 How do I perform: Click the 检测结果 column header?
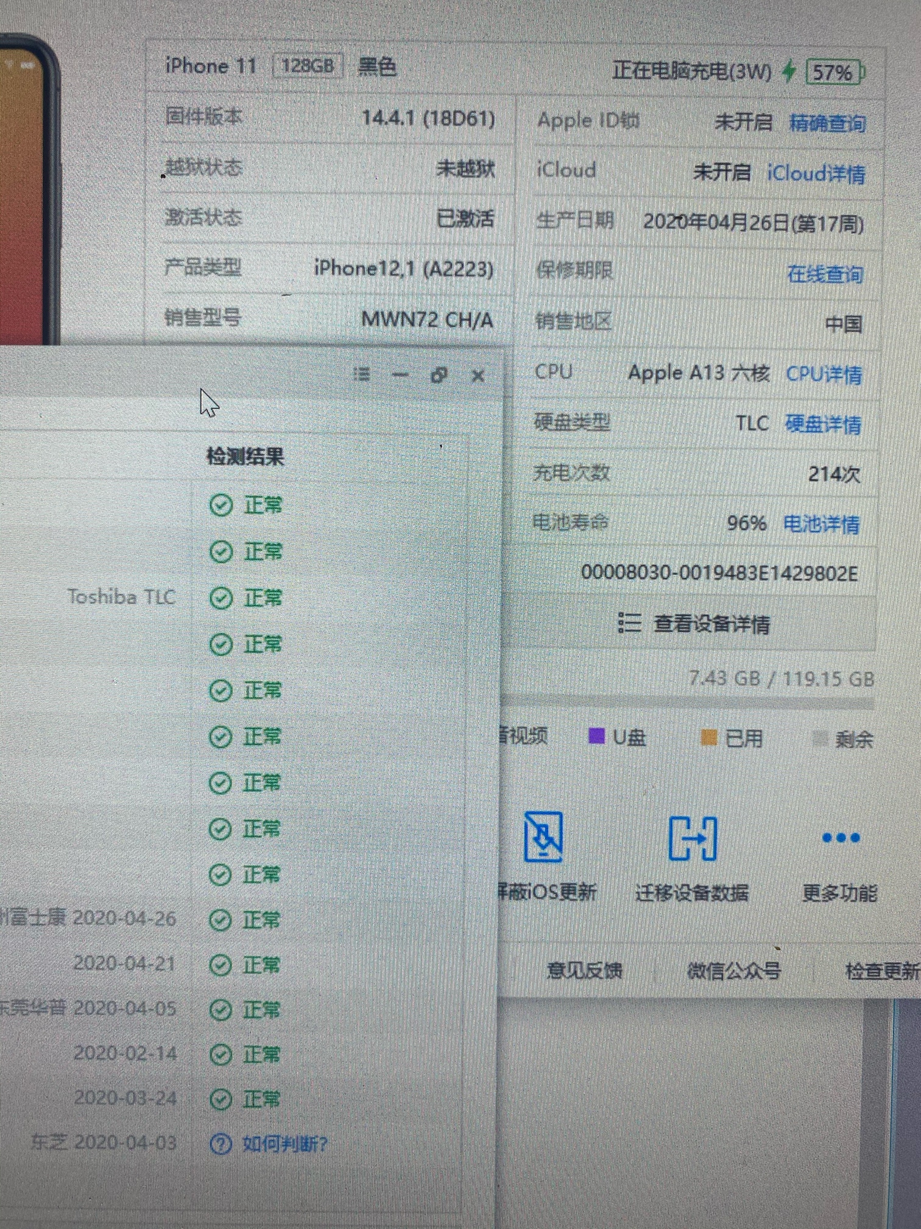click(245, 456)
